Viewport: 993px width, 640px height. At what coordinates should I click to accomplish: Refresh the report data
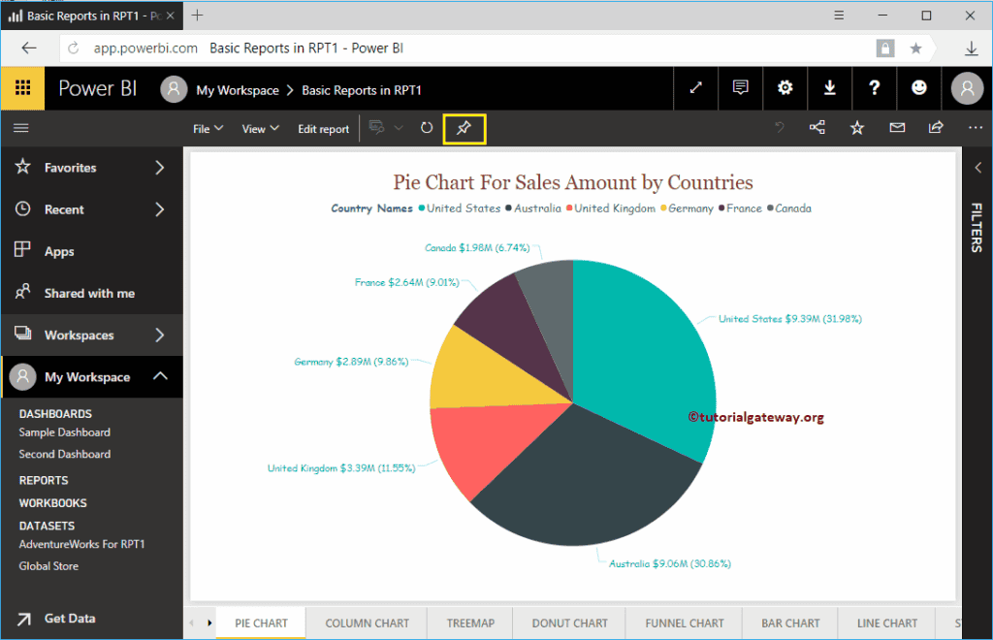pos(427,127)
